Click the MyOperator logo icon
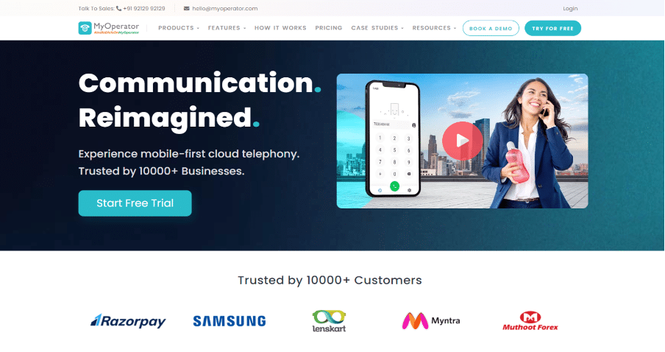Image resolution: width=665 pixels, height=352 pixels. point(85,28)
